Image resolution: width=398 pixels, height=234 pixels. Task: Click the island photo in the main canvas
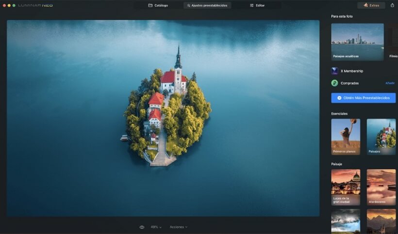(x=163, y=118)
